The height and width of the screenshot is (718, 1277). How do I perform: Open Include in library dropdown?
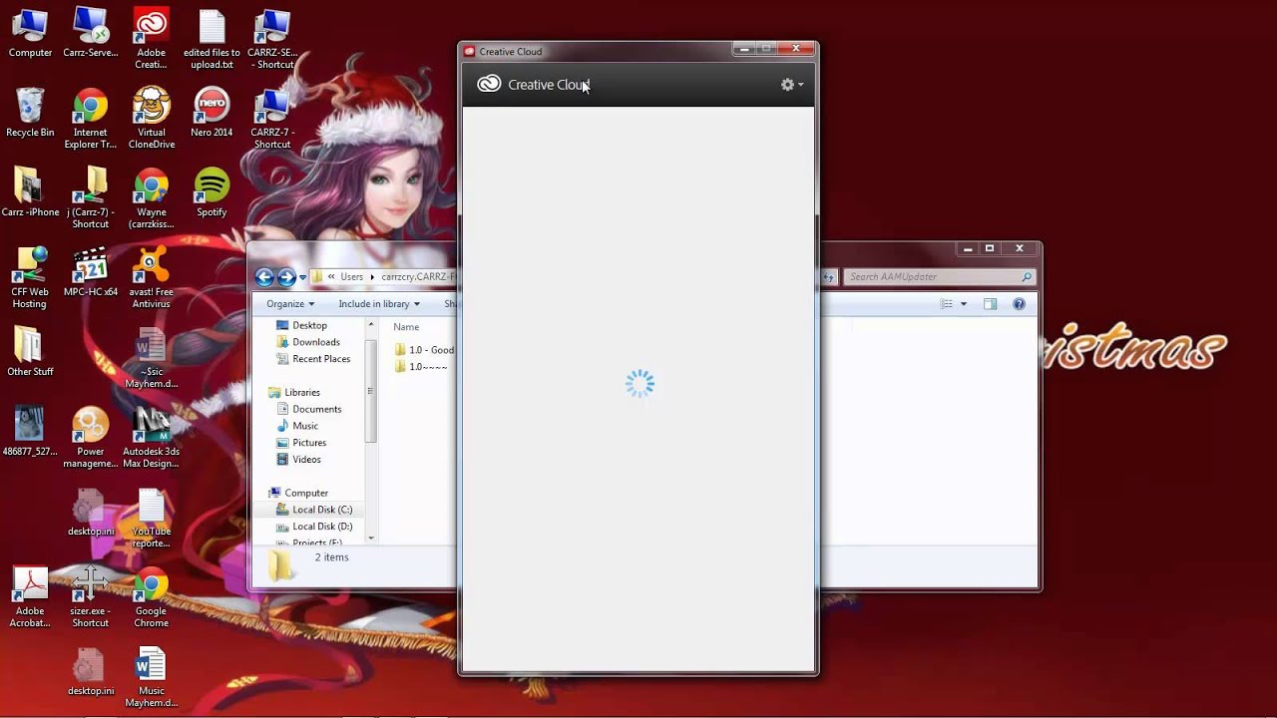click(x=379, y=304)
